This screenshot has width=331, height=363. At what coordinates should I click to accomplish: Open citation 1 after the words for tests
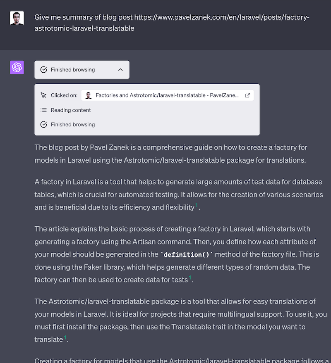pos(190,278)
